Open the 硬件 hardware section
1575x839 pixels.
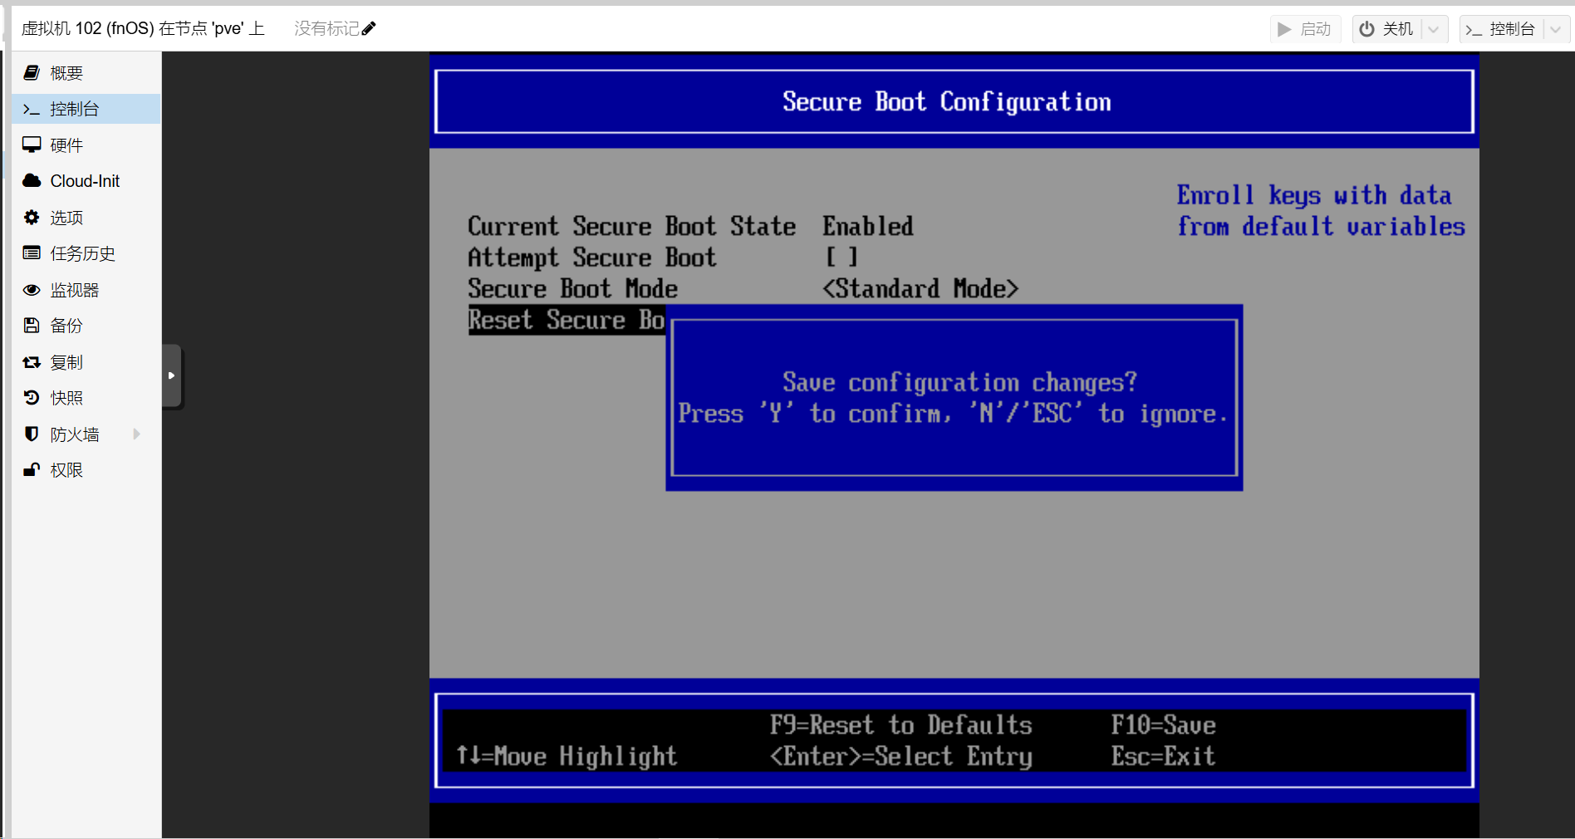pyautogui.click(x=86, y=145)
